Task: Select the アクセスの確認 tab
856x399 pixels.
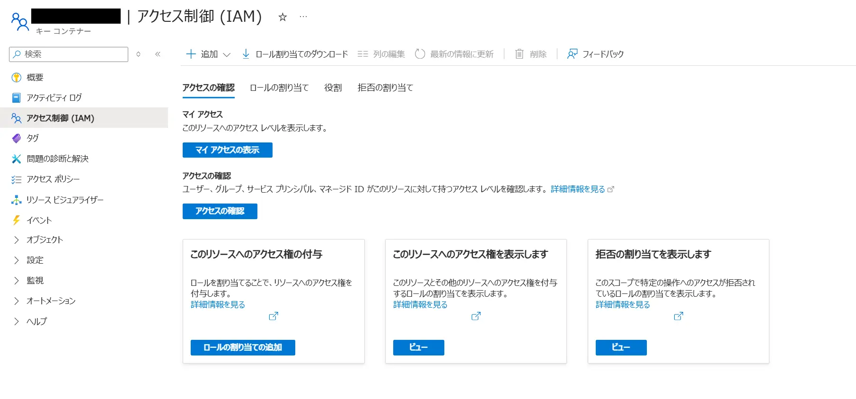Action: 209,88
